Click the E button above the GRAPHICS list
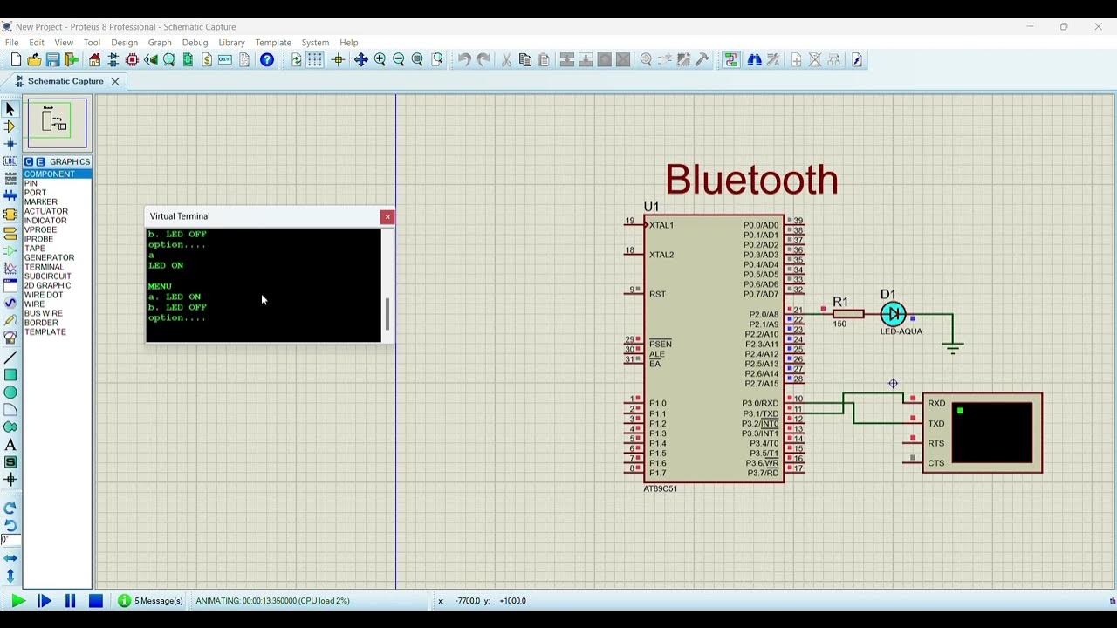Viewport: 1117px width, 628px height. 40,161
